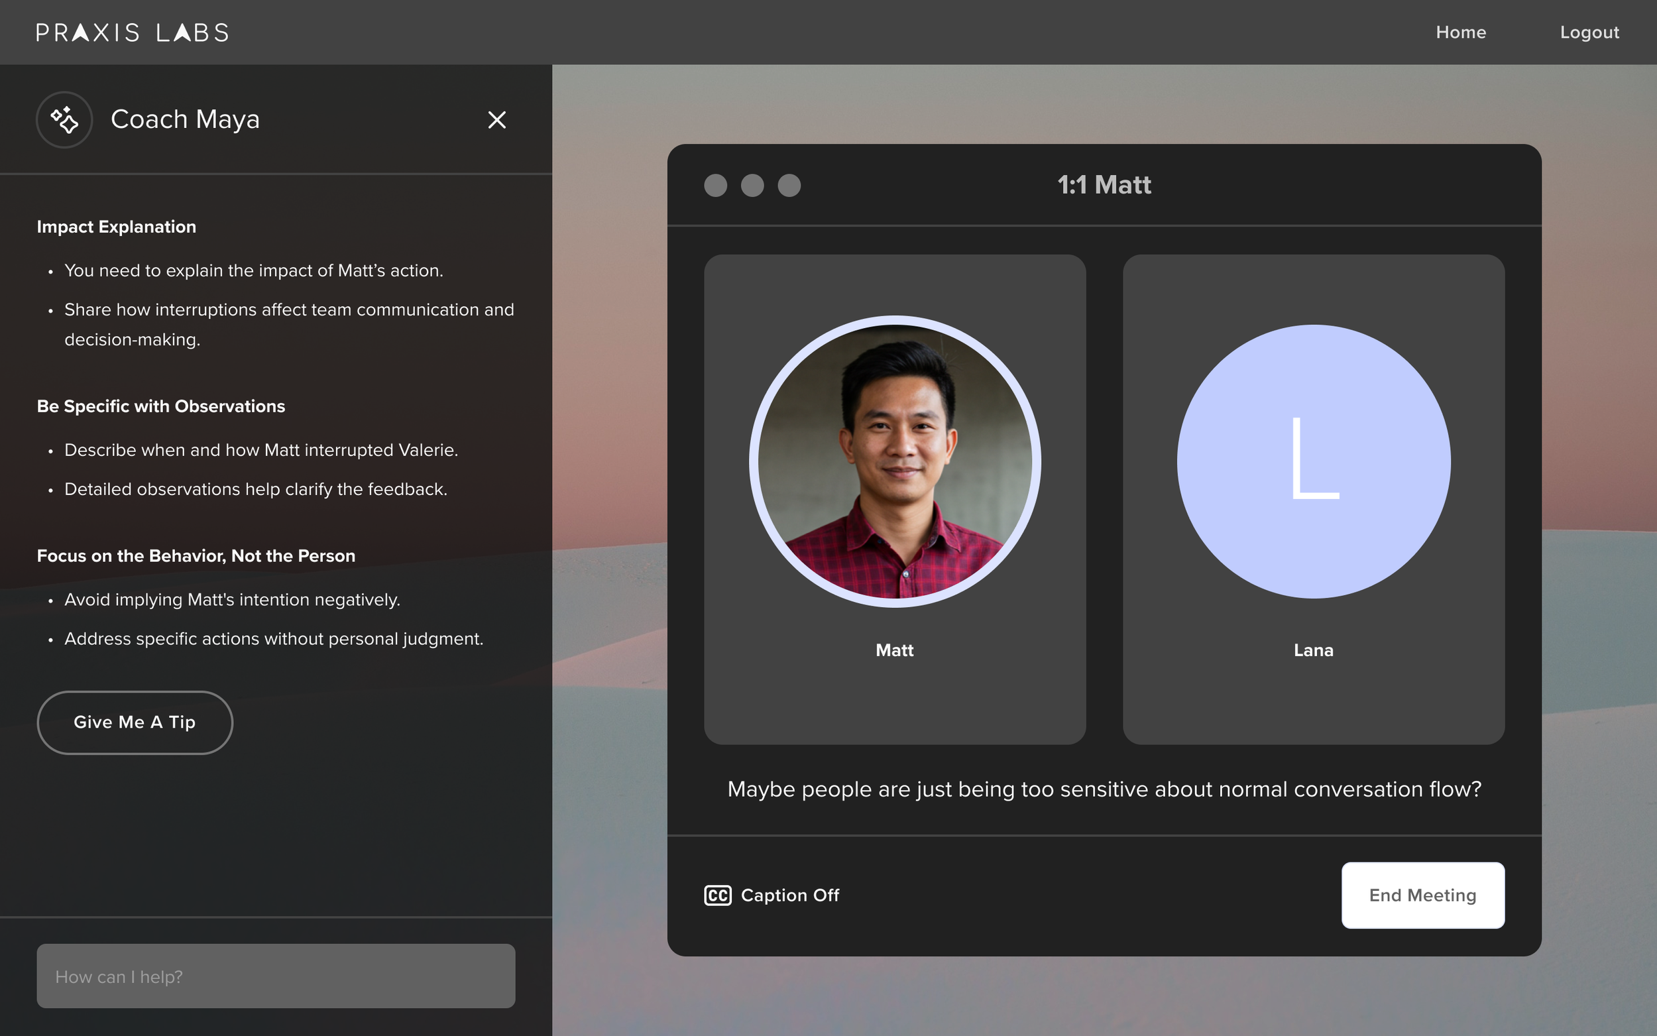Viewport: 1657px width, 1036px height.
Task: Click the second gray window dot
Action: [752, 185]
